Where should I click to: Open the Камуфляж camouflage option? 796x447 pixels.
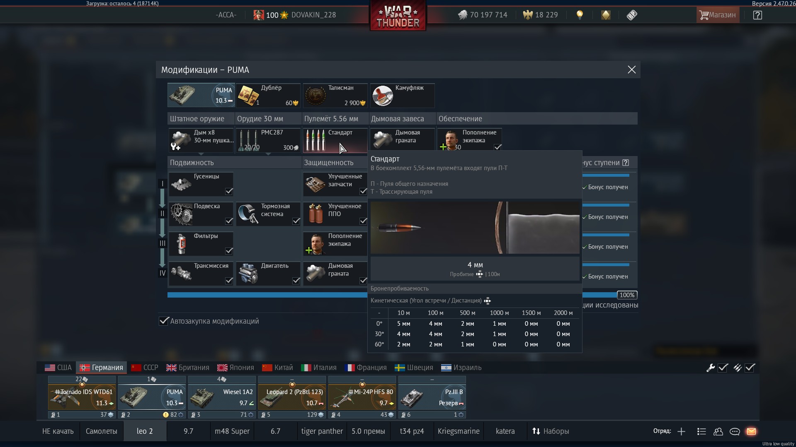click(402, 95)
